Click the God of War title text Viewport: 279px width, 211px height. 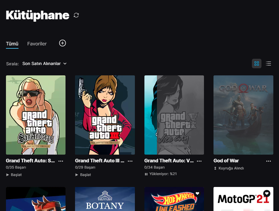coord(226,161)
